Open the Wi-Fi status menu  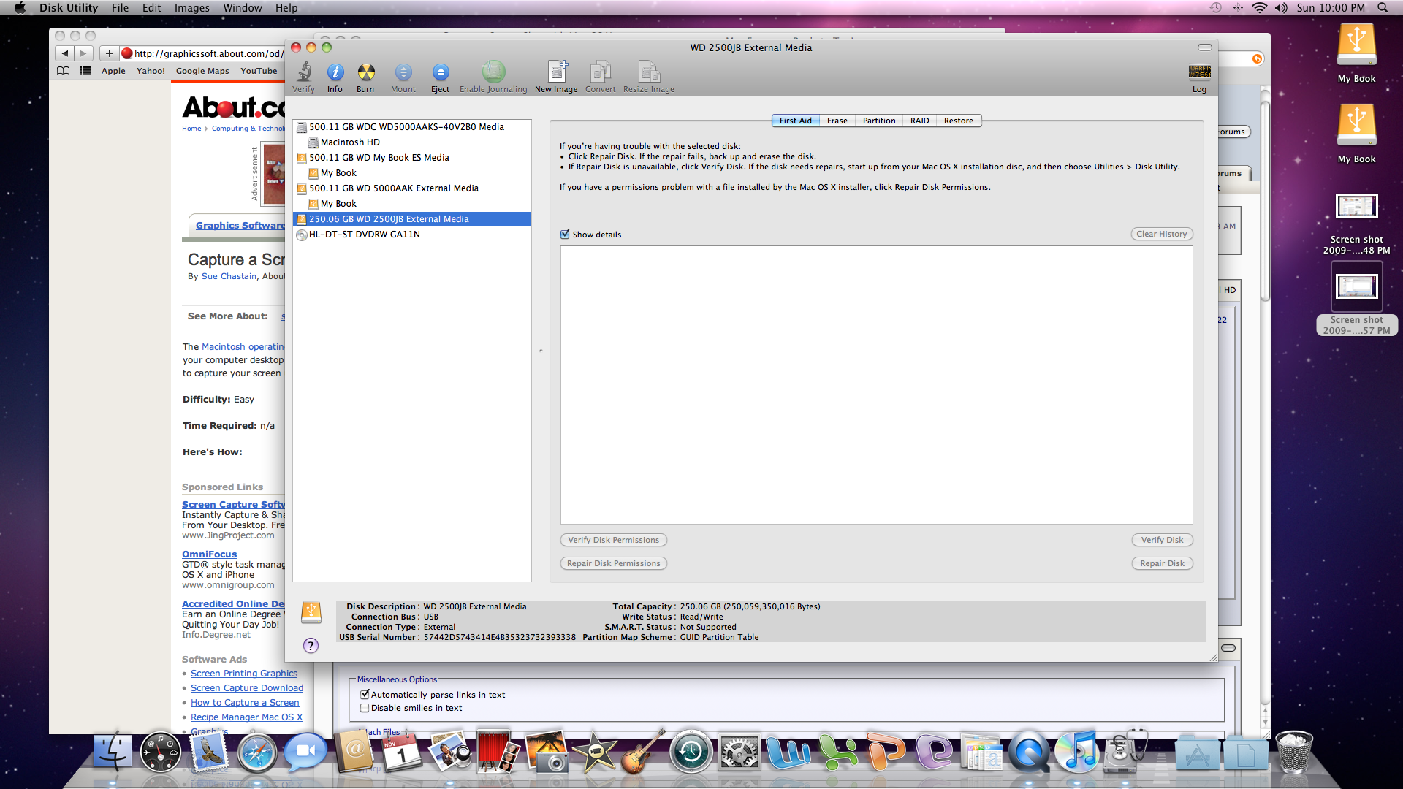point(1259,8)
